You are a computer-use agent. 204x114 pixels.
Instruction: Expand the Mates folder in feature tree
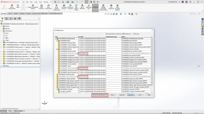click(1, 66)
